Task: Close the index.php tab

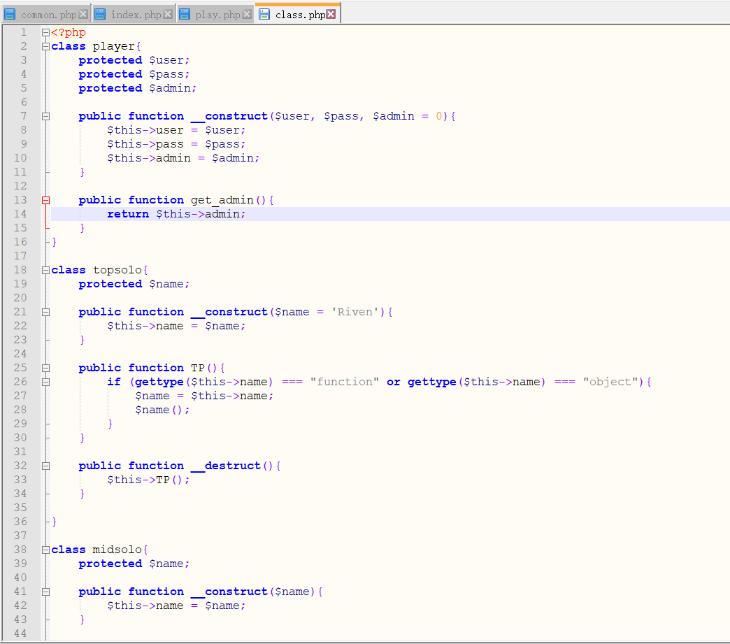Action: point(167,14)
